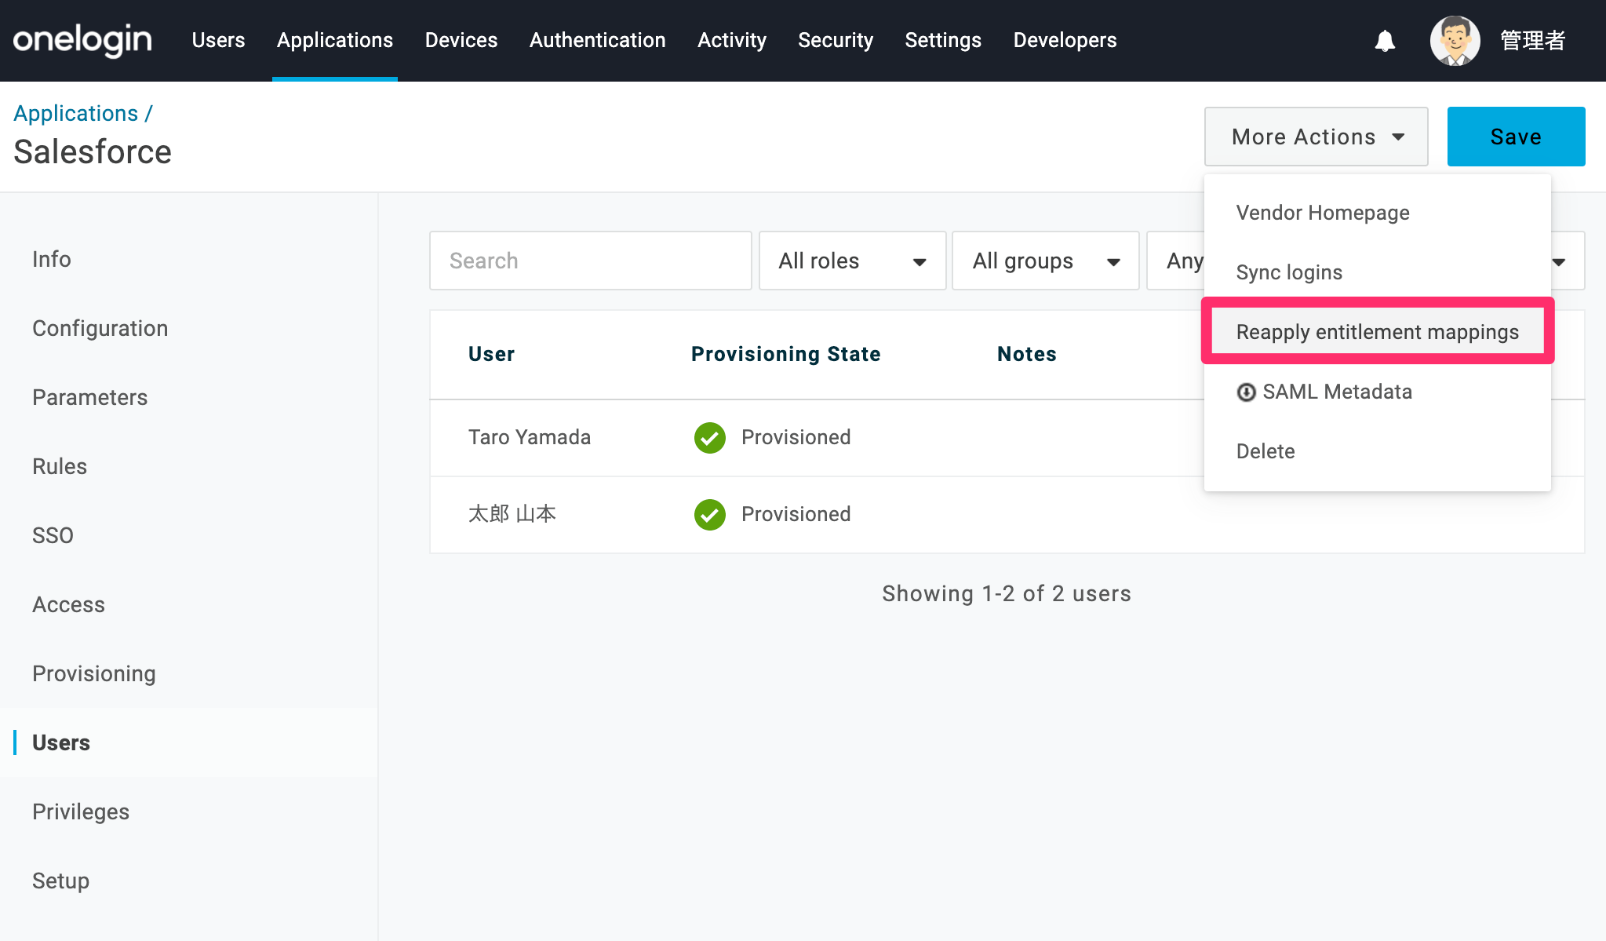Screen dimensions: 1606x941
Task: Click 太郎 山本's Provisioned check icon
Action: pos(710,515)
